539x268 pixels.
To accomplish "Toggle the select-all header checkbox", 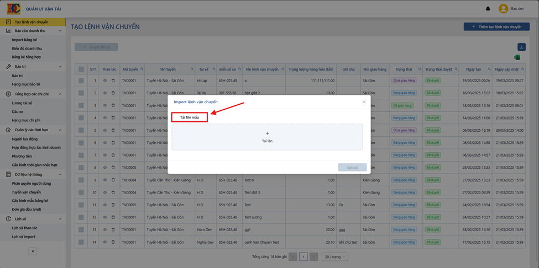I will [81, 69].
